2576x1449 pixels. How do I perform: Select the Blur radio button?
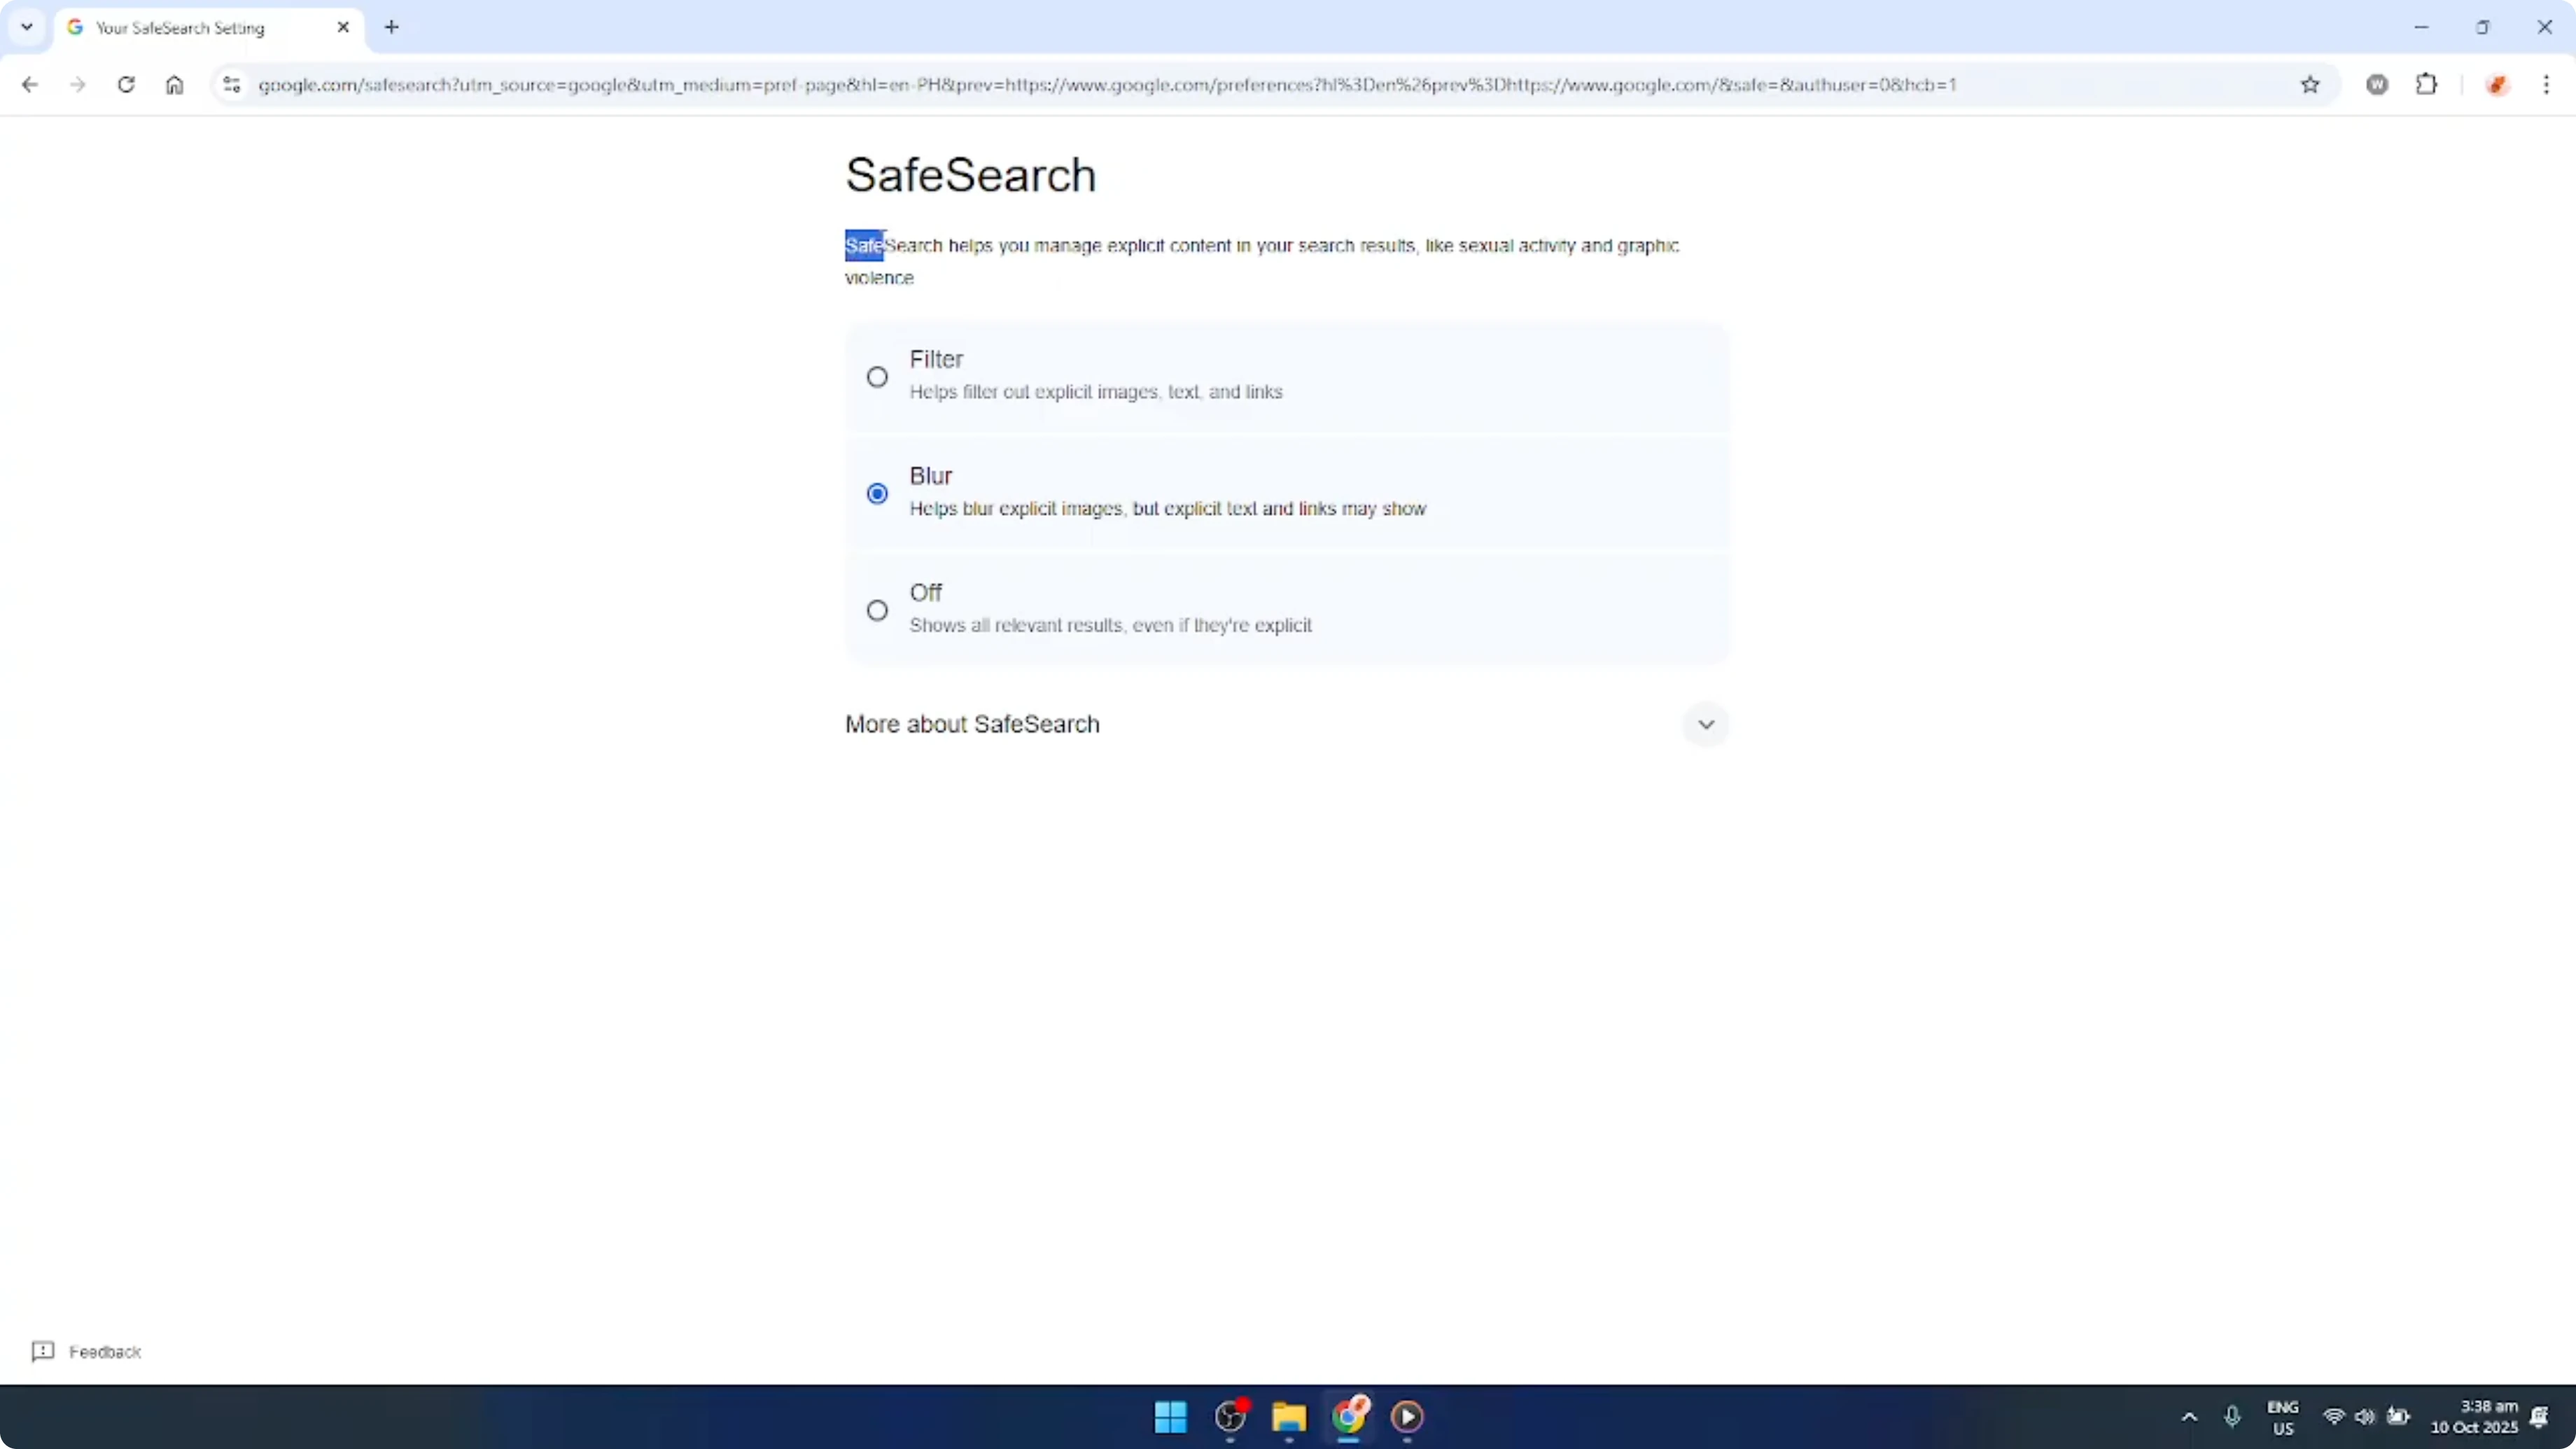point(877,493)
